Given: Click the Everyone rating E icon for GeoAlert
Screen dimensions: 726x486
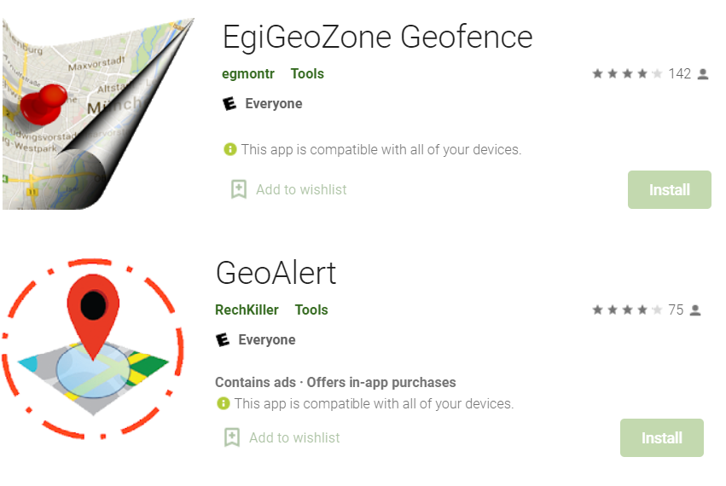Looking at the screenshot, I should (x=223, y=339).
